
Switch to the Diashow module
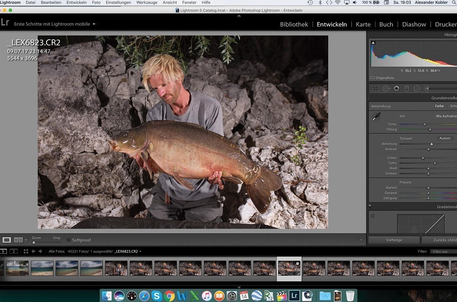point(414,25)
